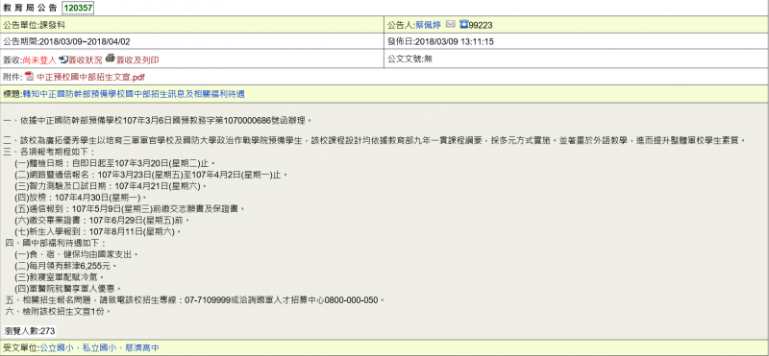Viewport: 769px width, 356px height.
Task: Open the 簽收及列印 link
Action: [x=137, y=59]
